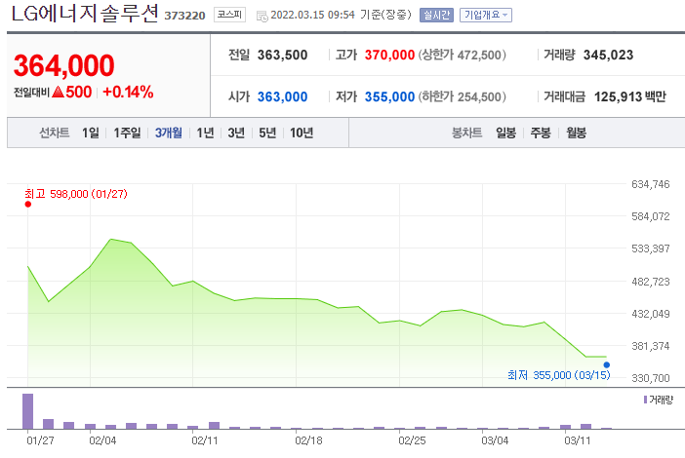
Task: Click the 최저 355,000 (03/15) label
Action: click(559, 375)
